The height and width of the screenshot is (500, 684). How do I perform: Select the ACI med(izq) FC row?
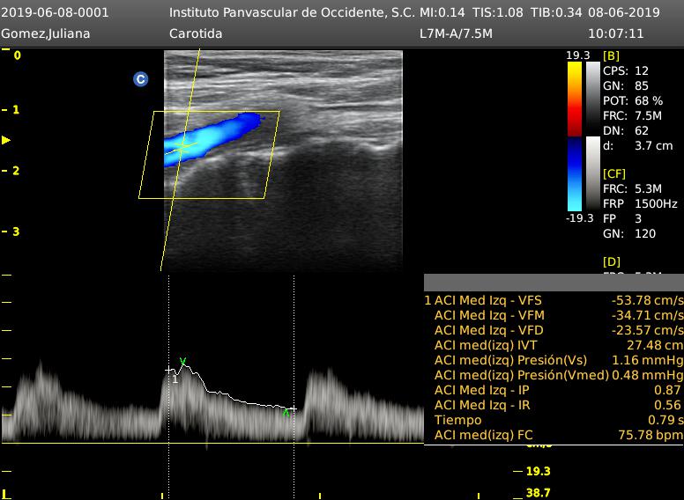pos(554,435)
